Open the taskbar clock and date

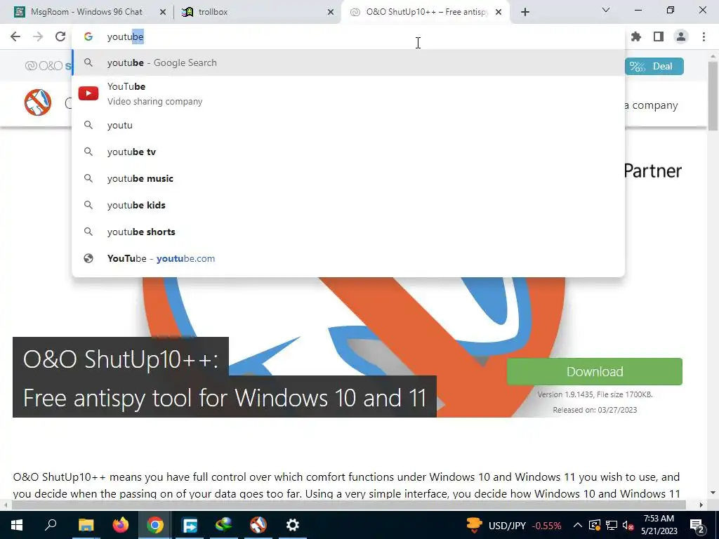pyautogui.click(x=659, y=525)
